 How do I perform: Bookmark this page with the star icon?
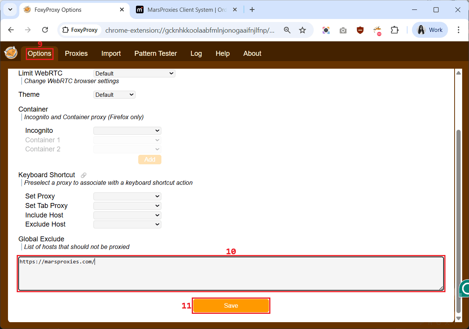point(302,30)
